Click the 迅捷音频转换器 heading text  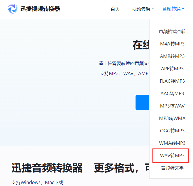(47, 168)
